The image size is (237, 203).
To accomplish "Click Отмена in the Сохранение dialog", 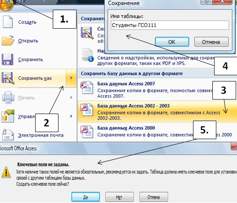I will click(x=211, y=42).
